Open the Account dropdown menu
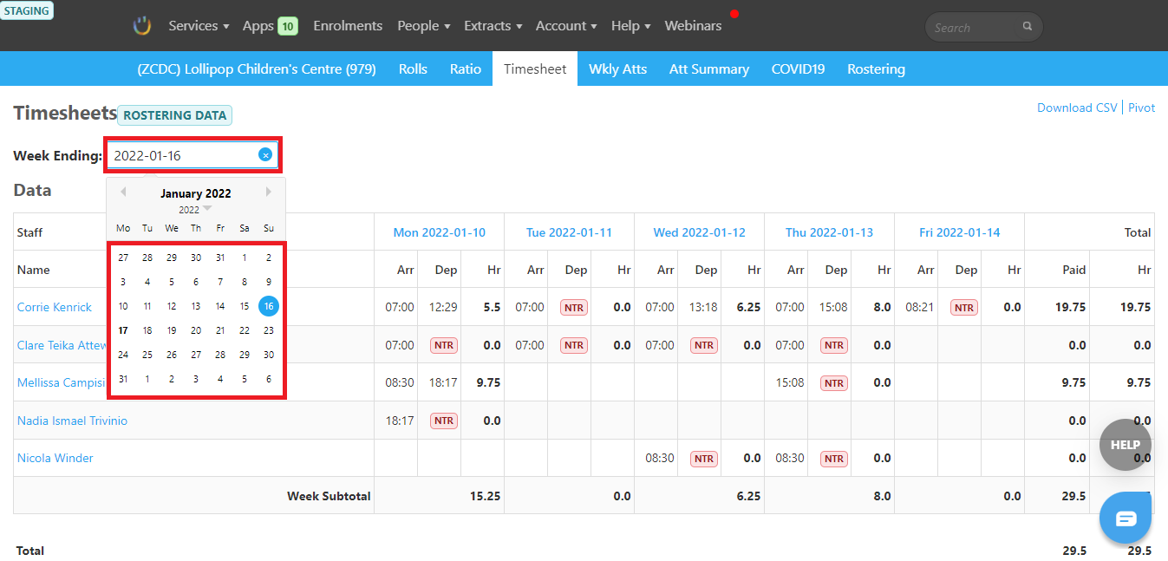The width and height of the screenshot is (1168, 561). [x=566, y=26]
